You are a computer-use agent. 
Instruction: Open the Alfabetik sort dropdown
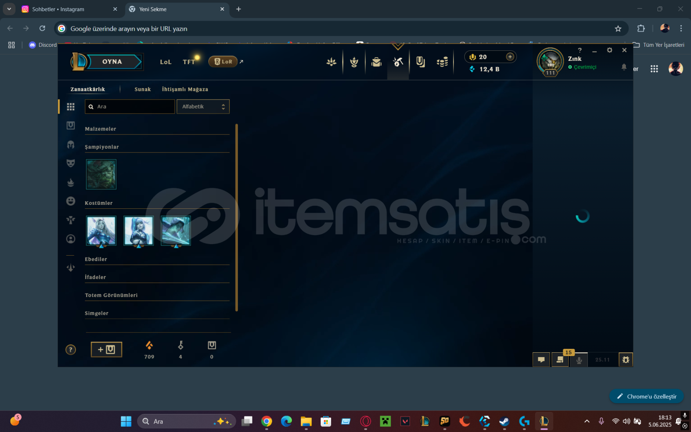(x=203, y=106)
